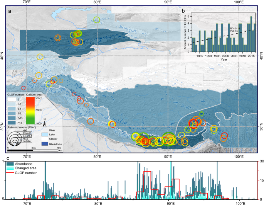Click the '6.3-23.4' released volume label
Viewport: 264px width, 206px height.
[27, 136]
